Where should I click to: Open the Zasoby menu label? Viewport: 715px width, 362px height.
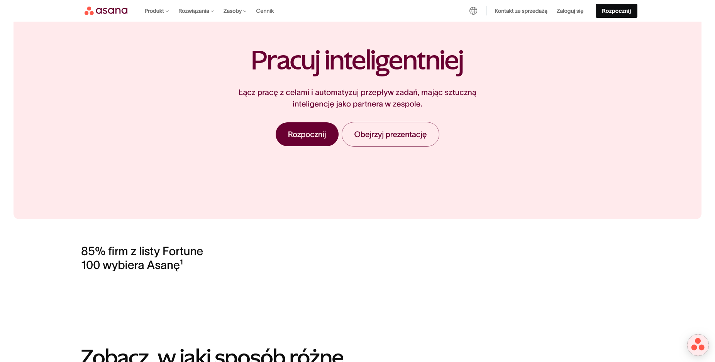[232, 11]
